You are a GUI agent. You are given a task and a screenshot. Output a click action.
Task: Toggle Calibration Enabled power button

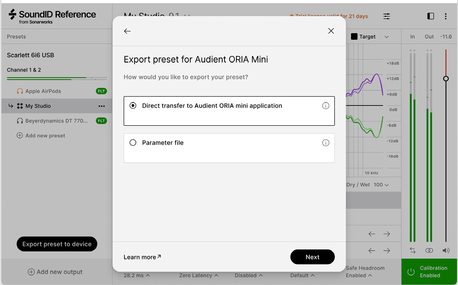point(411,272)
